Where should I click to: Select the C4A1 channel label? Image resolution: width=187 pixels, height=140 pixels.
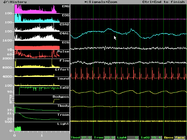coord(64,33)
